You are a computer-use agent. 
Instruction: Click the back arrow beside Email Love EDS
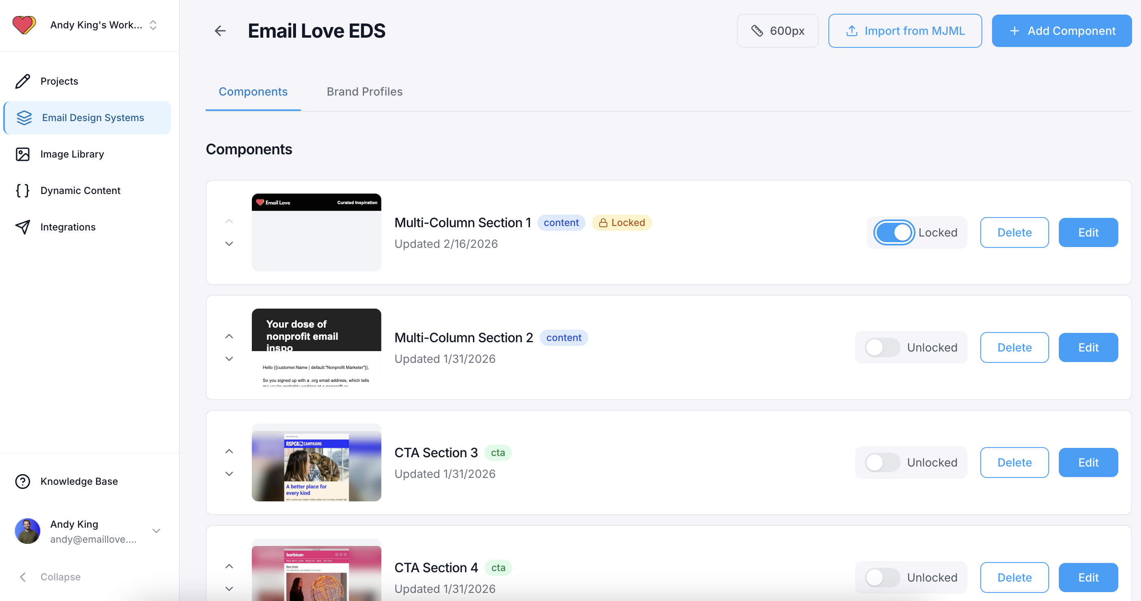coord(220,30)
